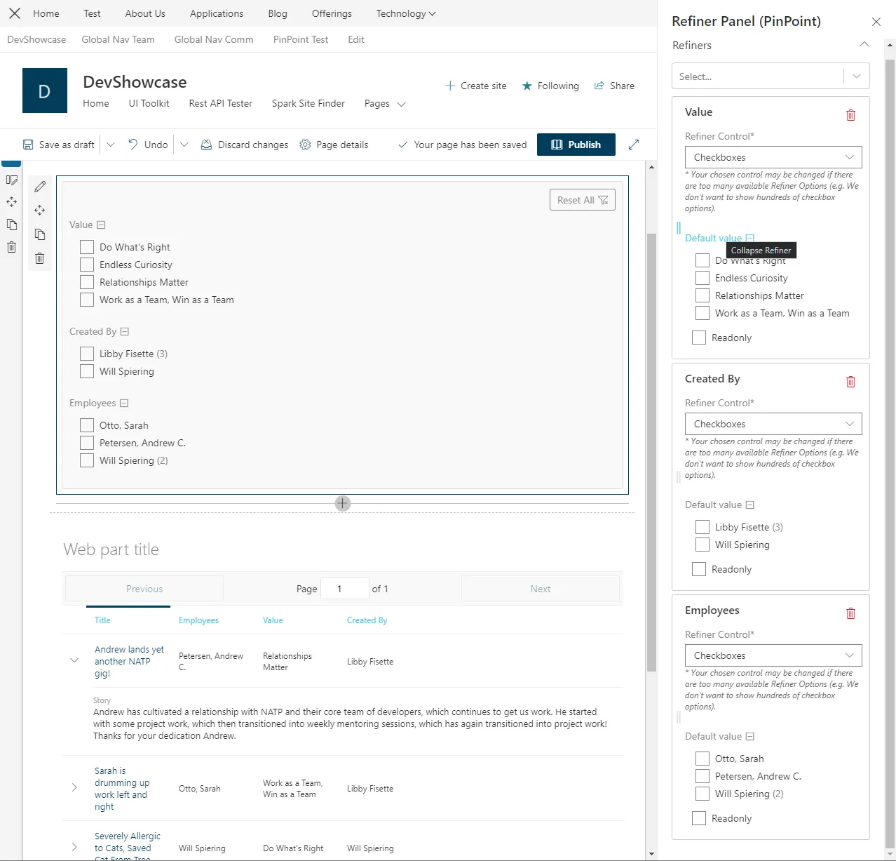This screenshot has height=861, width=896.
Task: Open Created By Refiner Control dropdown
Action: coord(773,424)
